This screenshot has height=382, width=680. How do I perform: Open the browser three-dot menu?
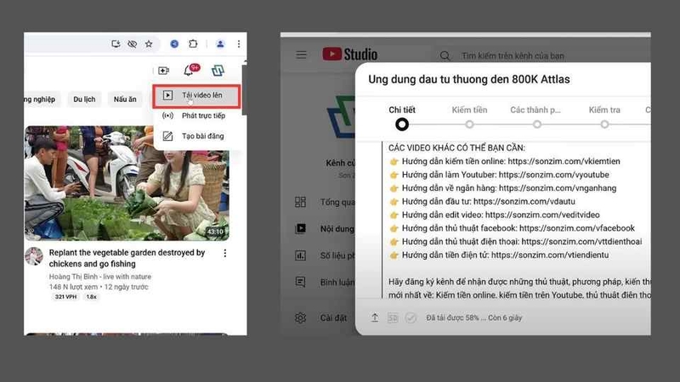click(x=239, y=44)
